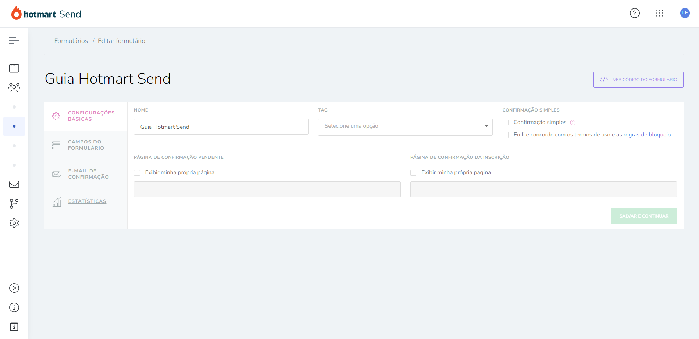Open the help question mark icon
This screenshot has height=339, width=699.
[635, 13]
